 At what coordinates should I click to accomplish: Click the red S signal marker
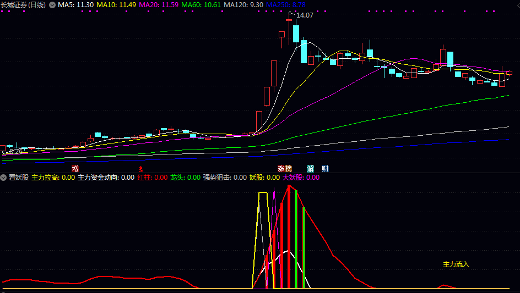click(x=141, y=169)
